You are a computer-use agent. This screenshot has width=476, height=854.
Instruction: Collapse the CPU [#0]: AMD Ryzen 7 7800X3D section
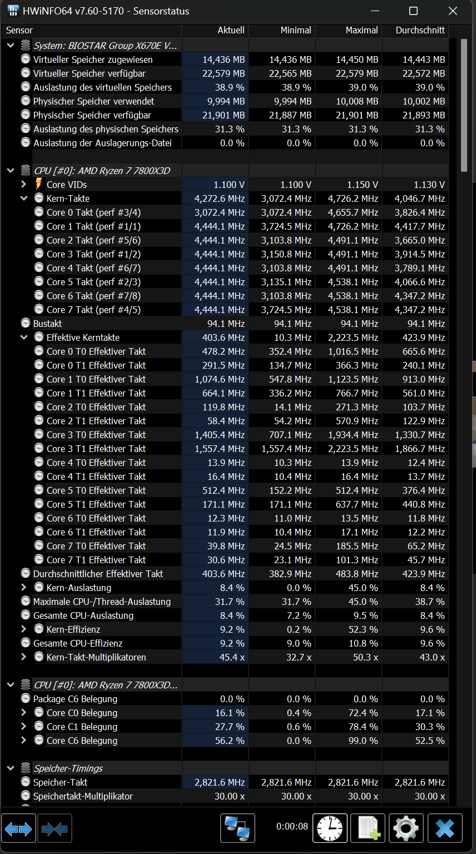[11, 170]
